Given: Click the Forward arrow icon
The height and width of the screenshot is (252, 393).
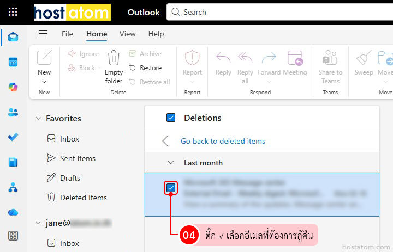Looking at the screenshot, I should point(269,58).
